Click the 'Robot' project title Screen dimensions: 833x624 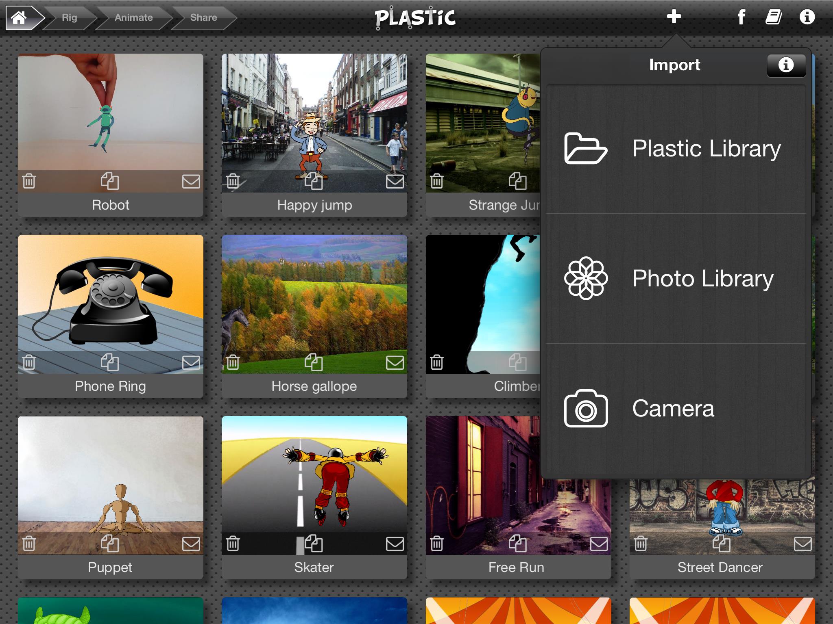tap(111, 205)
